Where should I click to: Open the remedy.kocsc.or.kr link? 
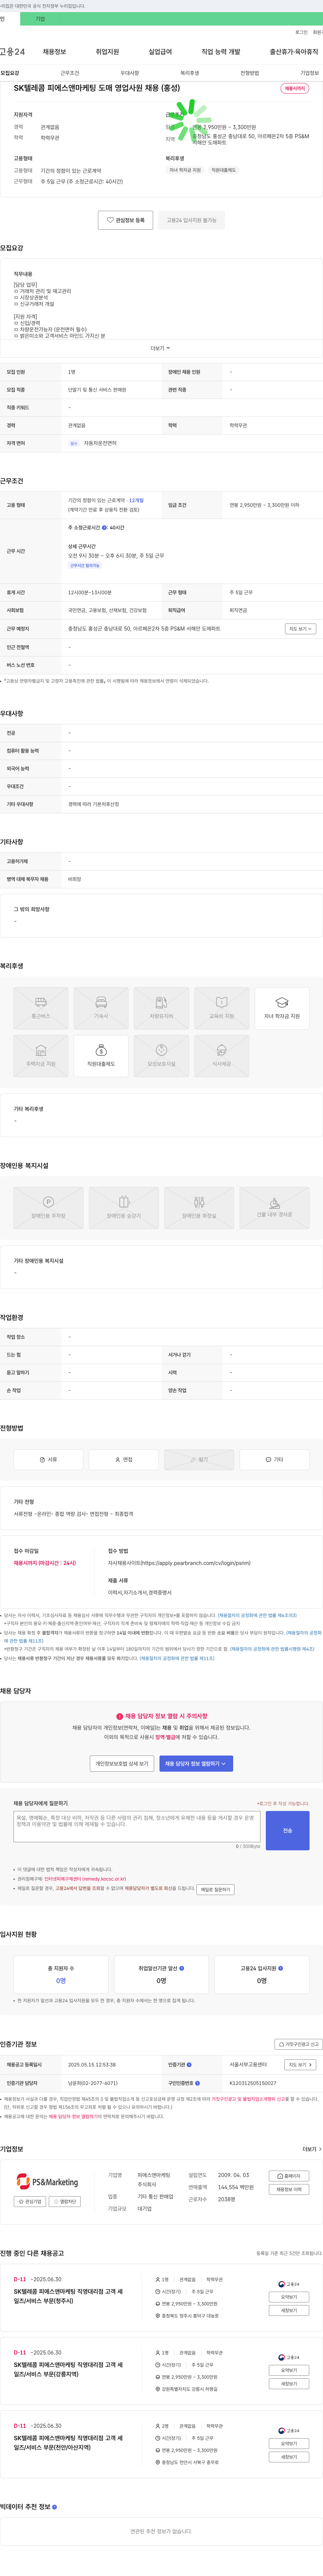(85, 1879)
